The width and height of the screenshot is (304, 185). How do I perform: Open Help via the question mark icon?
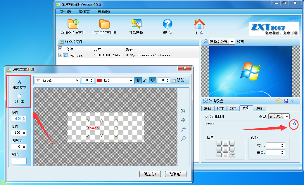167,24
